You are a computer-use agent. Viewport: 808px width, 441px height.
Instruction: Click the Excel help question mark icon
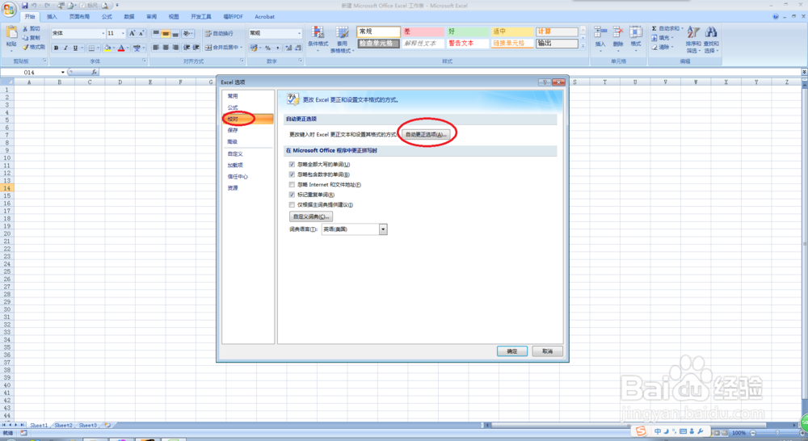776,16
